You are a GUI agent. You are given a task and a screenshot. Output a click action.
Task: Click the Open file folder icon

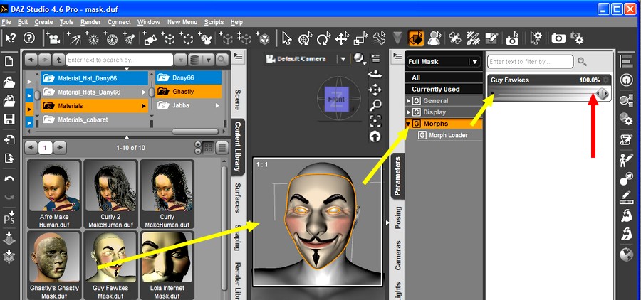pos(9,82)
